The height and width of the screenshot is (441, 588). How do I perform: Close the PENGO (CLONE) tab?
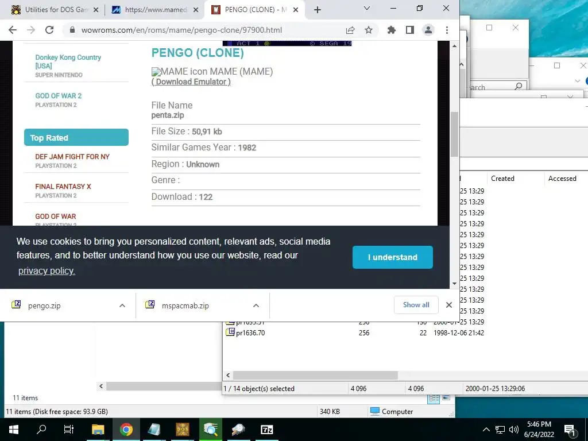pos(296,10)
